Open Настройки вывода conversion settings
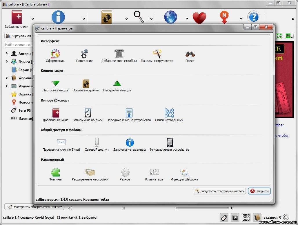The height and width of the screenshot is (225, 298). pos(117,86)
